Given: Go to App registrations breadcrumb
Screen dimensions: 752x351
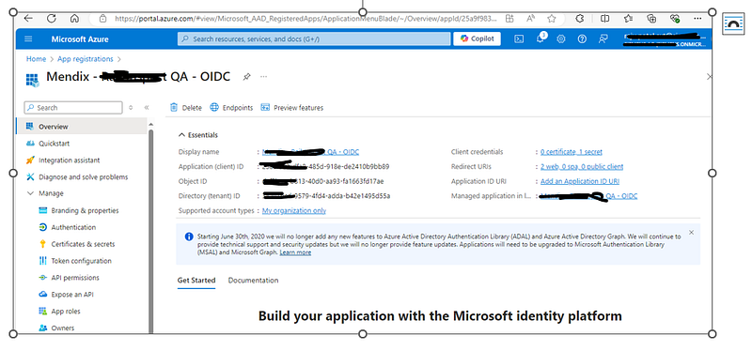Looking at the screenshot, I should point(86,59).
